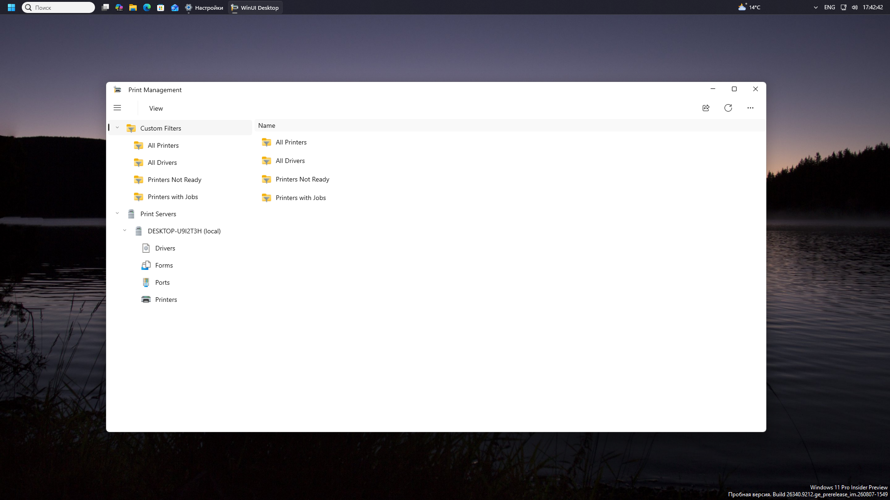This screenshot has width=890, height=500.
Task: Click Printers Not Ready icon in list pane
Action: (x=267, y=179)
